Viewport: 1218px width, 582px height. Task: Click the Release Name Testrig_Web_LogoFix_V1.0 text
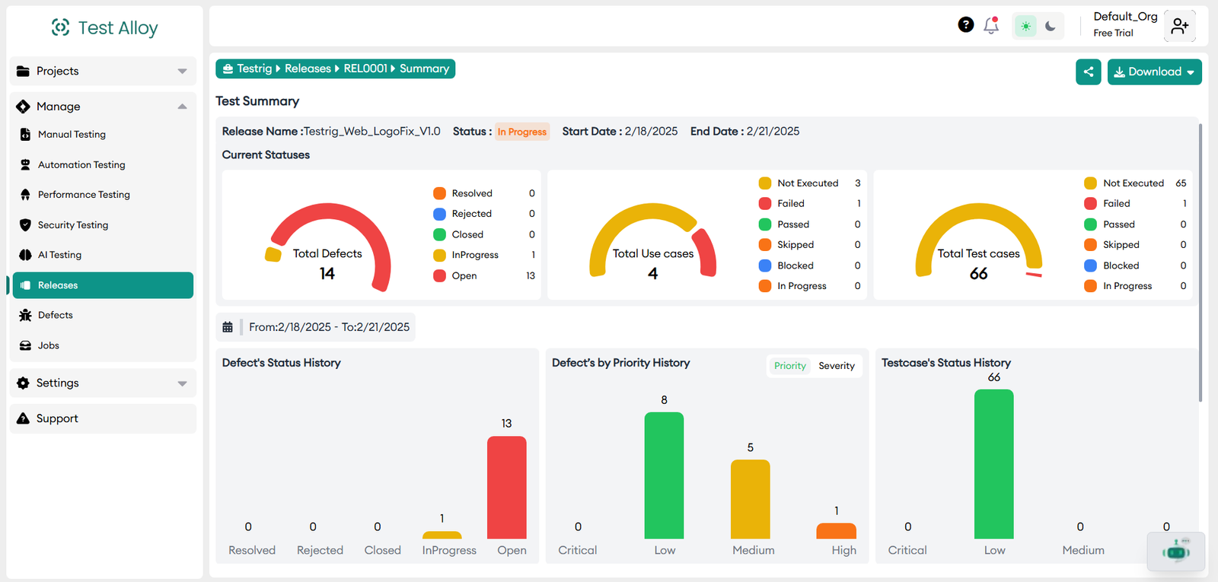click(x=331, y=131)
